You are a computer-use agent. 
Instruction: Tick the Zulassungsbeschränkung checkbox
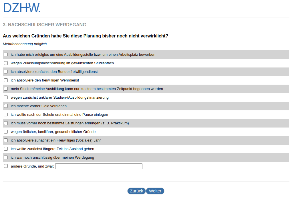click(6, 63)
